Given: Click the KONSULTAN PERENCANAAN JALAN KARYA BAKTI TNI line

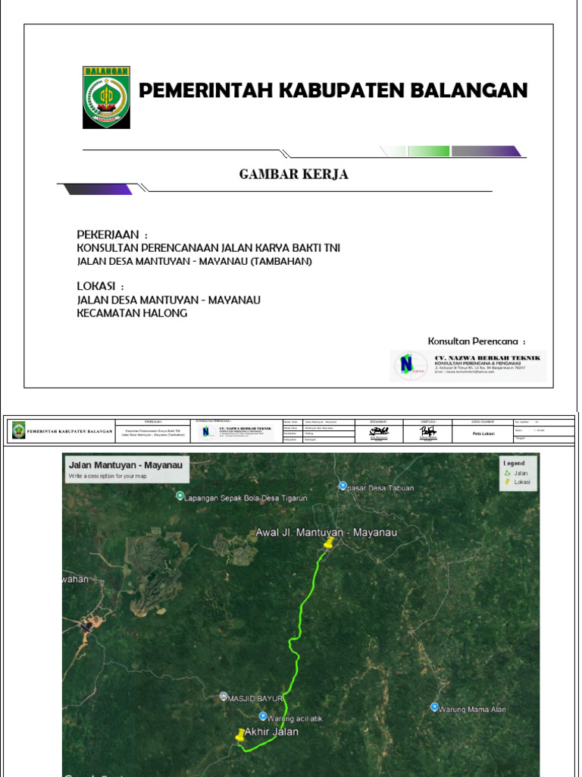Looking at the screenshot, I should pos(208,248).
